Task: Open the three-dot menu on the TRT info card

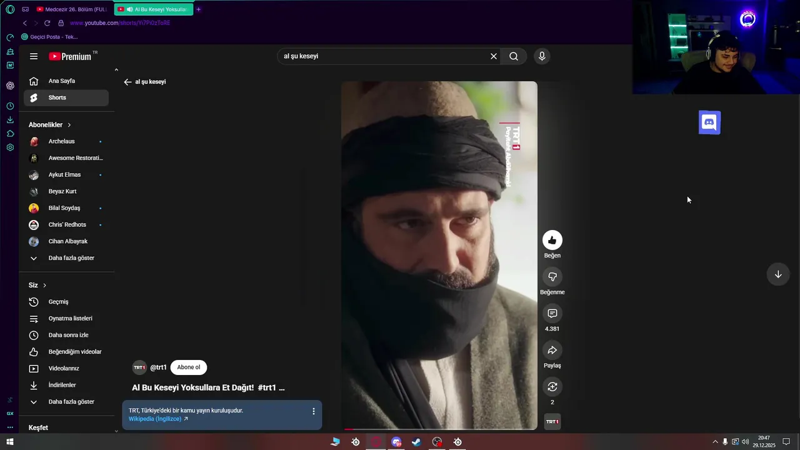Action: click(x=314, y=411)
